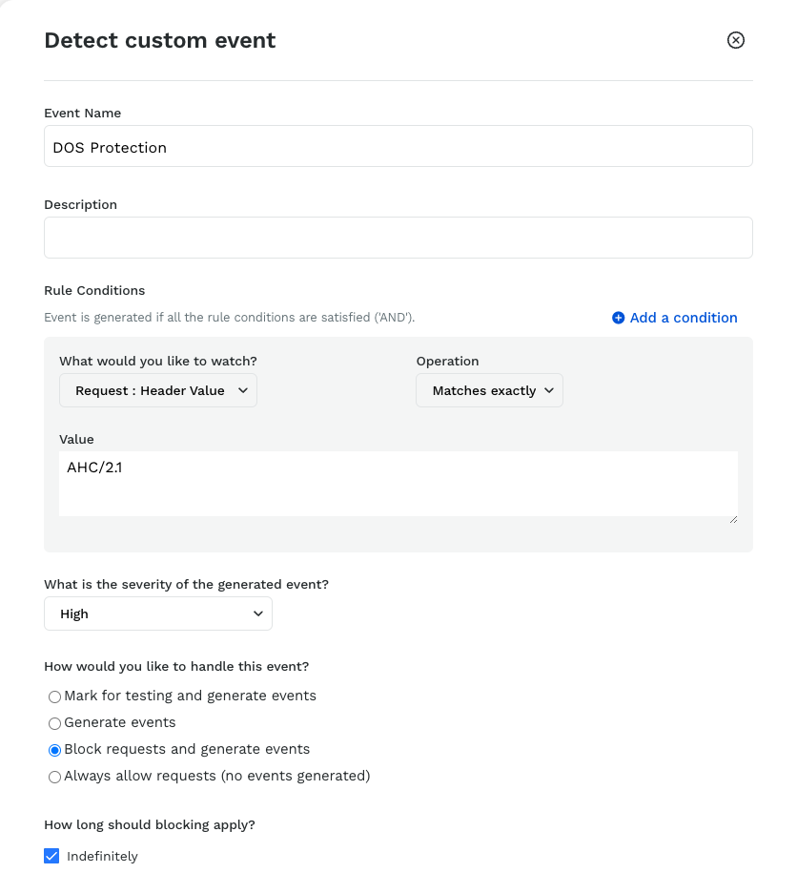Open the severity dropdown showing High
Screen dimensions: 797x894
[x=158, y=613]
